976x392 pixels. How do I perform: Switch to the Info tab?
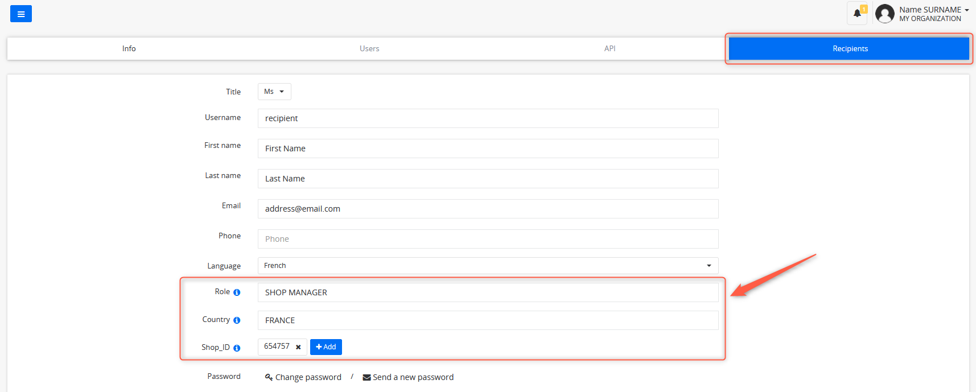tap(129, 48)
